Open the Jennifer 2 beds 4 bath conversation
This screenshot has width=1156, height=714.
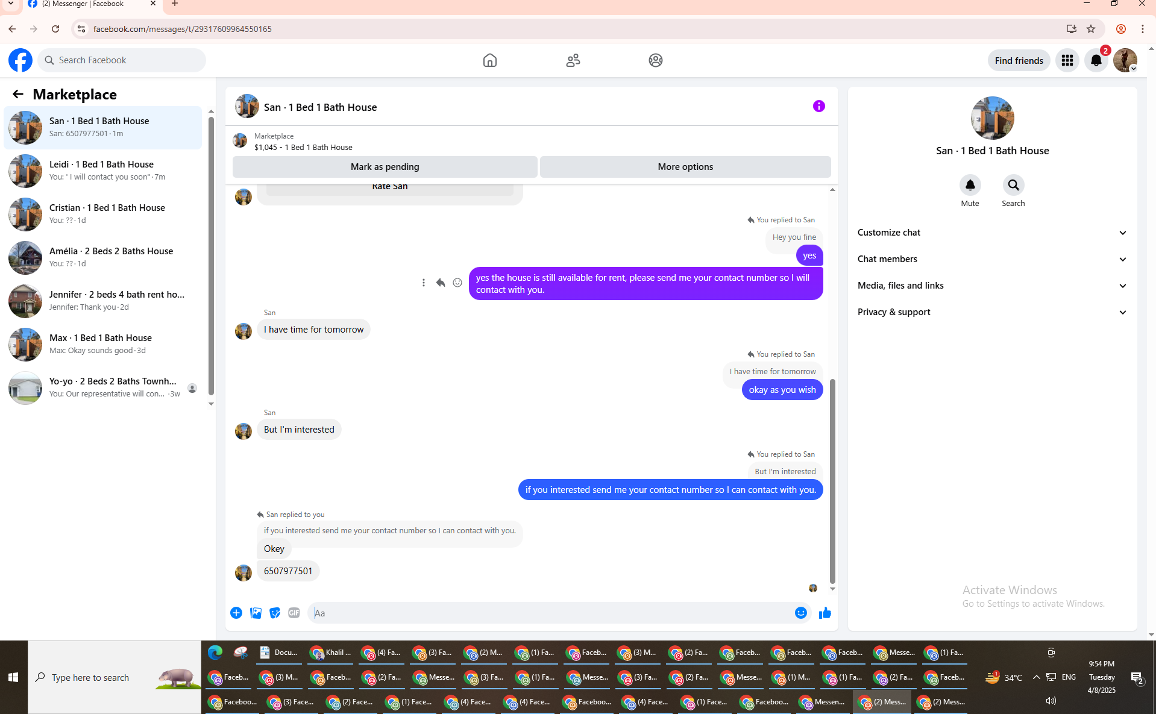tap(103, 301)
